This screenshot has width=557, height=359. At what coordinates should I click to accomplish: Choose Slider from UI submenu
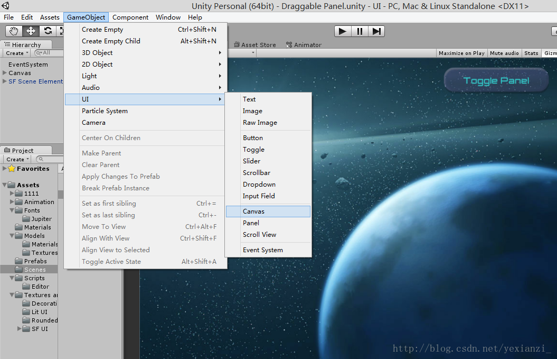(268, 161)
